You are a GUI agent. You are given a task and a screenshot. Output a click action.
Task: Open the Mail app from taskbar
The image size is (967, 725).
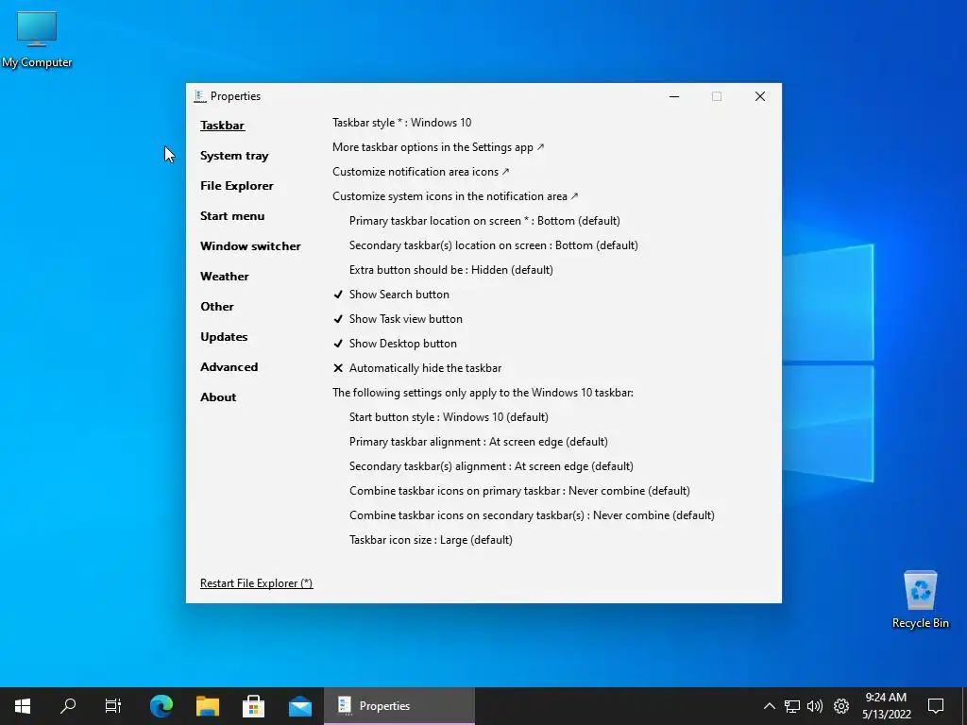click(x=300, y=706)
